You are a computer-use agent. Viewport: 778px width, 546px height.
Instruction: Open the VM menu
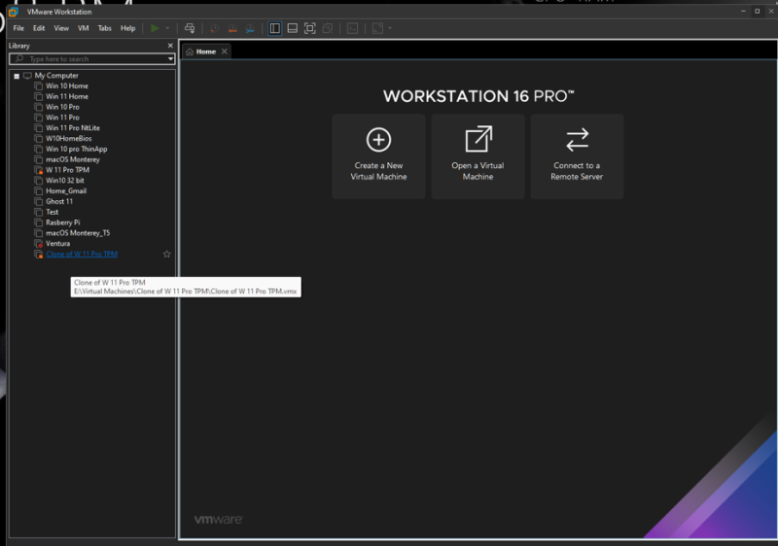83,28
